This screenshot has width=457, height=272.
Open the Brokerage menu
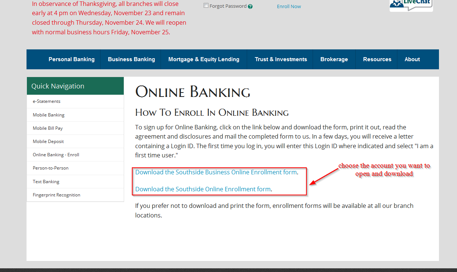334,59
